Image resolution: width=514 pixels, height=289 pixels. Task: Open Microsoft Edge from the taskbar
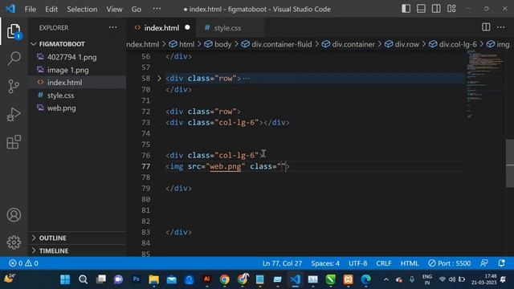pyautogui.click(x=366, y=279)
